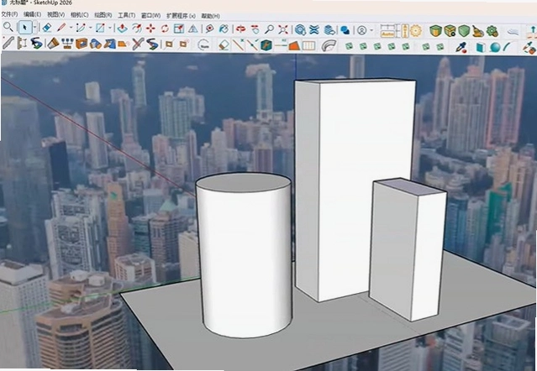
Task: Select the small box's lavender top face
Action: pos(408,186)
